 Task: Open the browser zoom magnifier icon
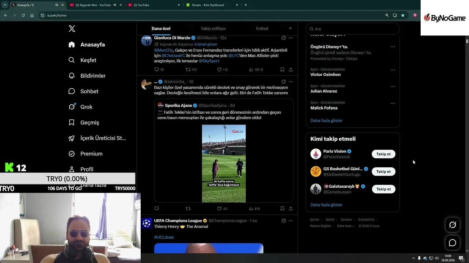click(x=387, y=15)
